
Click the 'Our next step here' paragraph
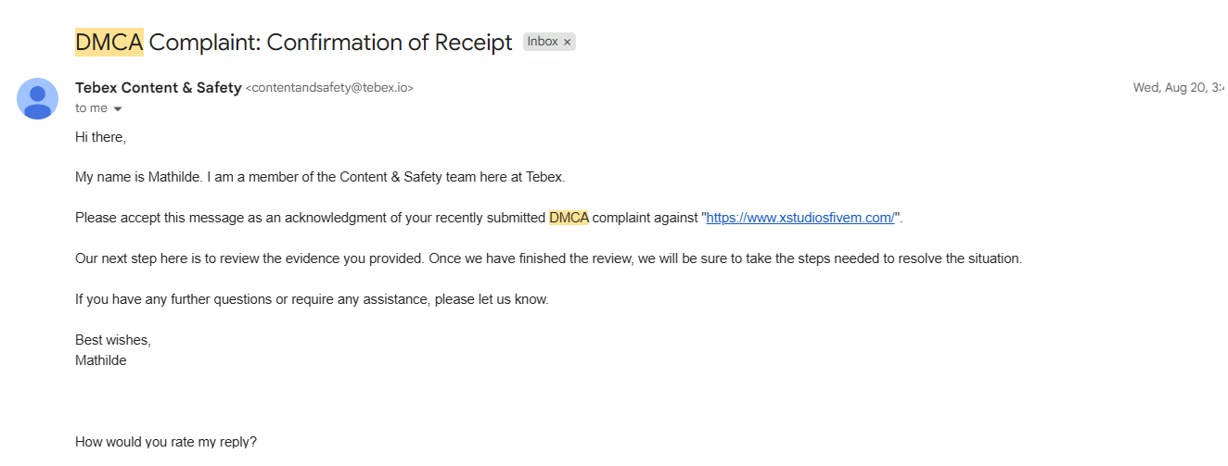(x=548, y=258)
